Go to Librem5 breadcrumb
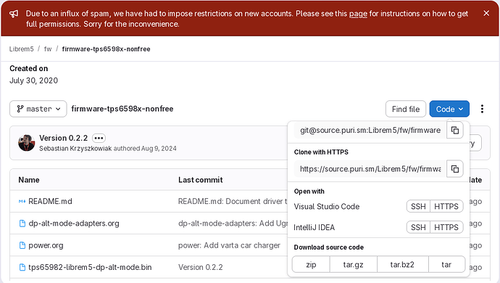This screenshot has height=283, width=500. 21,49
